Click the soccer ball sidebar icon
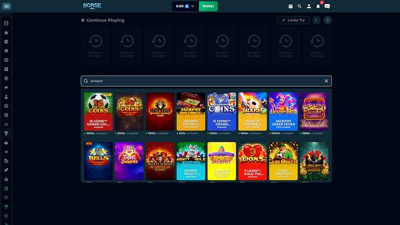Screen dimensions: 400x225 point(6,78)
